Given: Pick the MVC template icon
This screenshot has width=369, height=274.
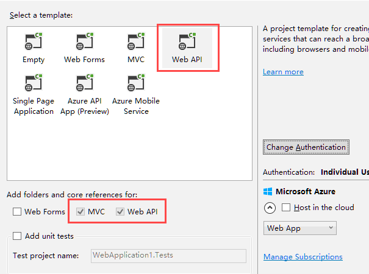Looking at the screenshot, I should [136, 41].
